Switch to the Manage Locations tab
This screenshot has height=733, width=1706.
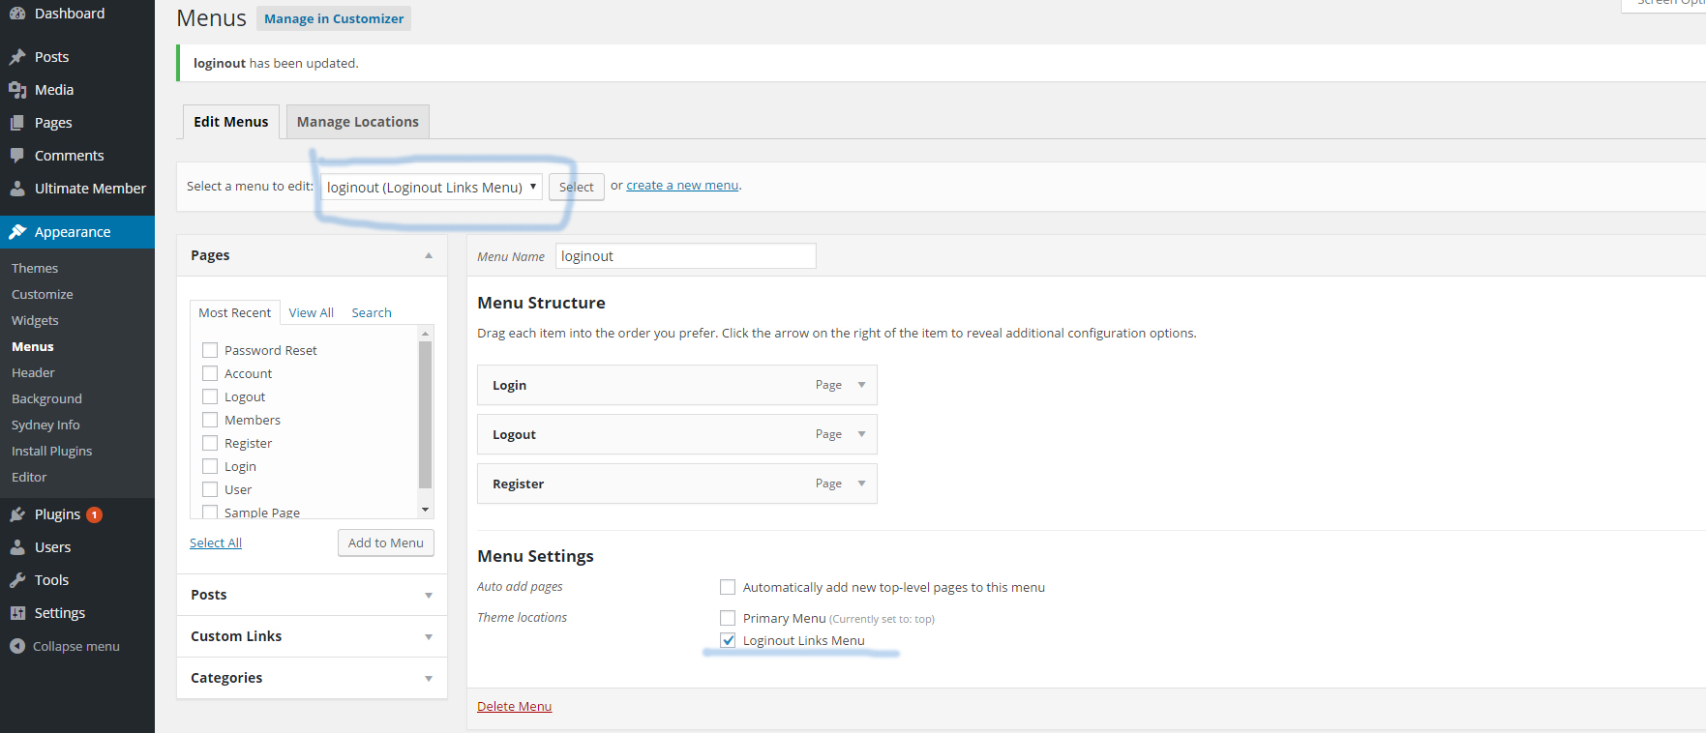click(357, 122)
